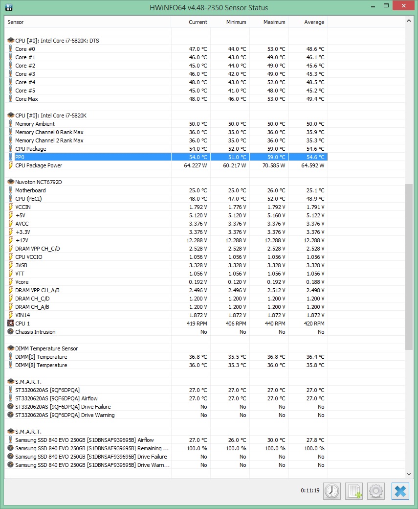
Task: Click thermometer icon beside Samsung SSD Airflow
Action: point(10,440)
